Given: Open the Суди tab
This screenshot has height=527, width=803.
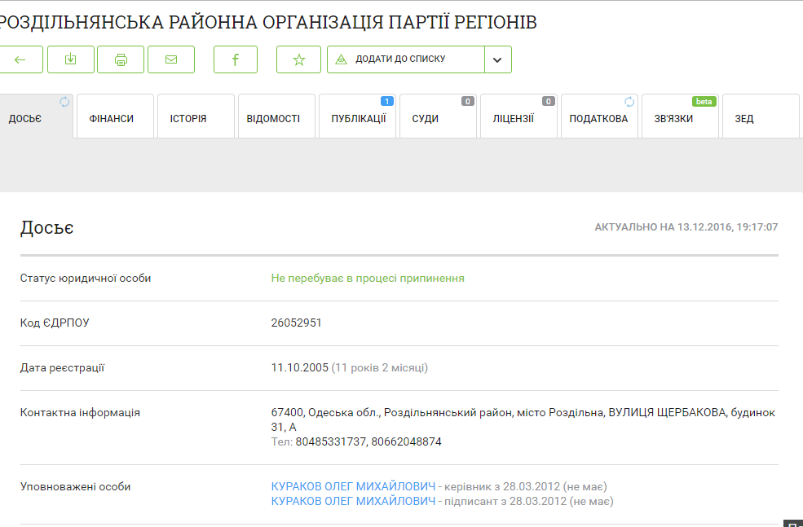Looking at the screenshot, I should 426,119.
